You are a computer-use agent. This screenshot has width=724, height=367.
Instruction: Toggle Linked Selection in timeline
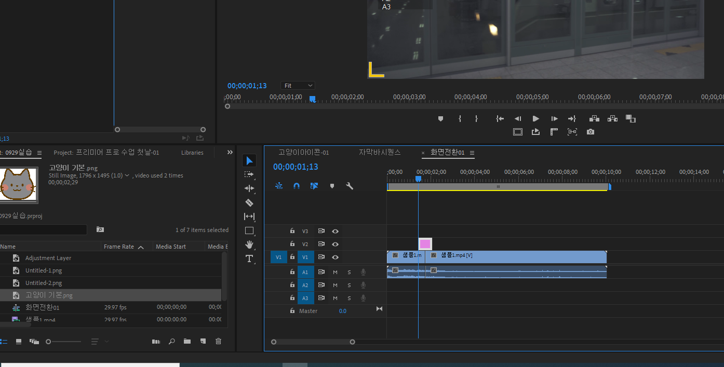click(314, 186)
